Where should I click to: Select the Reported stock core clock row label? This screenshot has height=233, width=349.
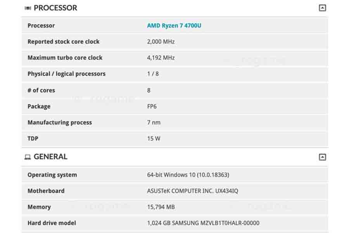(x=64, y=42)
